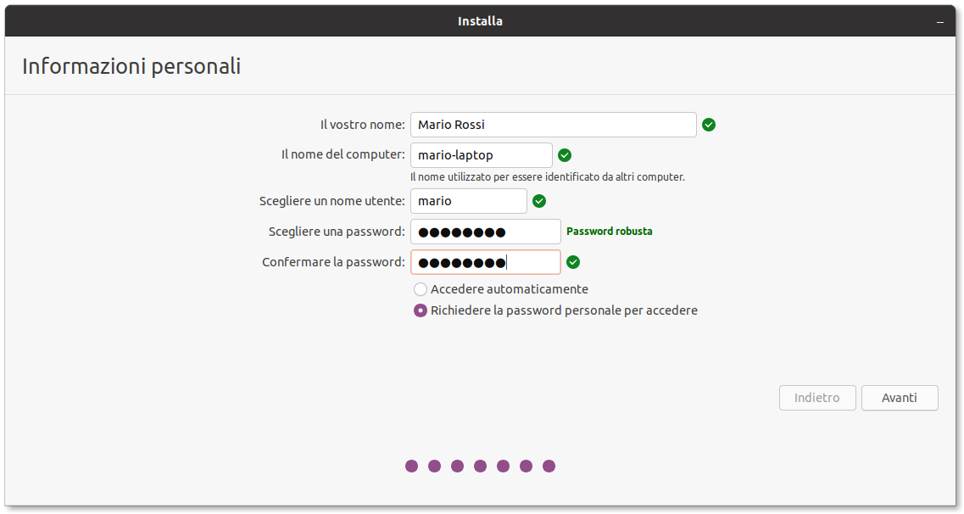Click the Installa title bar text
Image resolution: width=964 pixels, height=514 pixels.
[480, 21]
